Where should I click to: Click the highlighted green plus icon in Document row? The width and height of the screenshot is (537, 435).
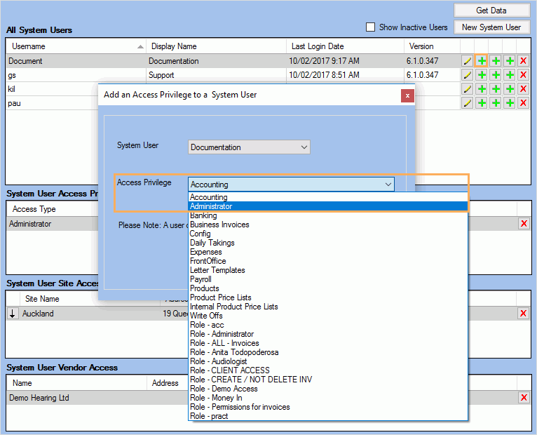(482, 61)
